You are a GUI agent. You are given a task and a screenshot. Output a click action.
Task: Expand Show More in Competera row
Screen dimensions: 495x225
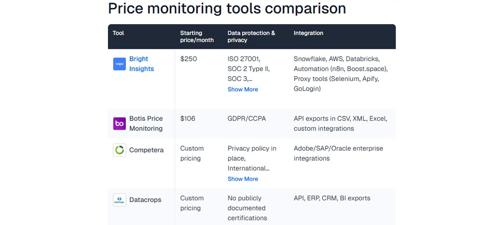[243, 179]
